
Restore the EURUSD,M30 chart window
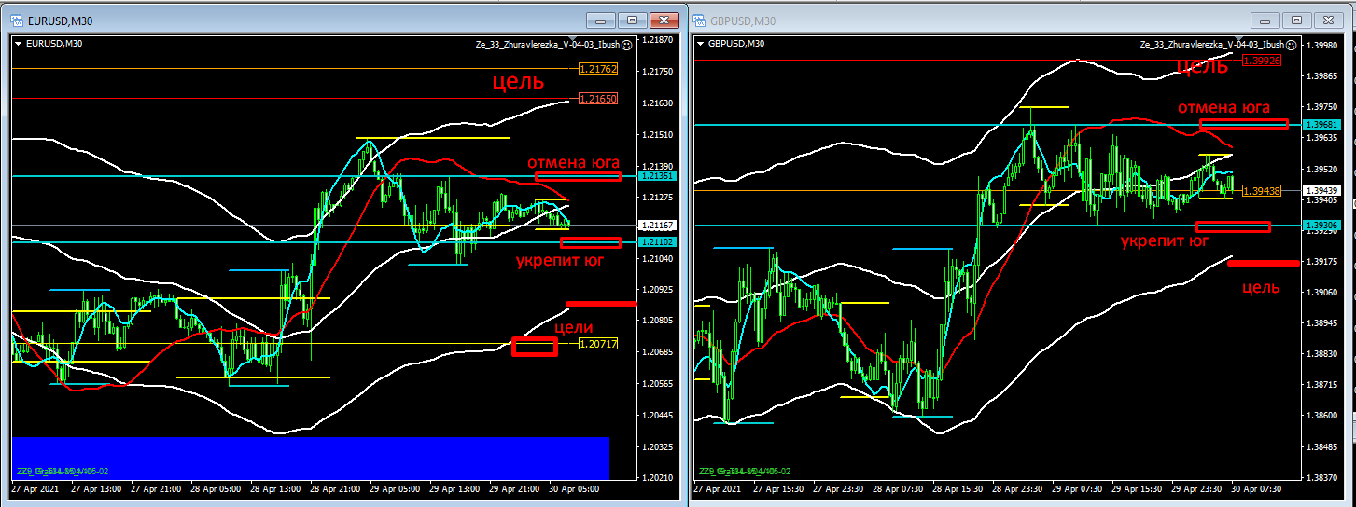(633, 20)
